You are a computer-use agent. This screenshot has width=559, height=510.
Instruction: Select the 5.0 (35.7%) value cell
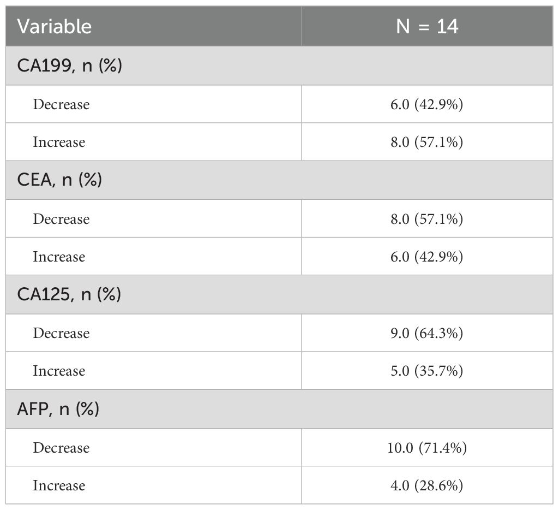[427, 371]
